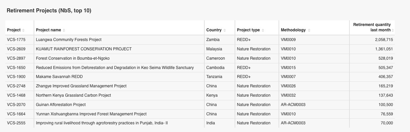Image resolution: width=410 pixels, height=132 pixels.
Task: Click the Cambodia country cell
Action: (215, 68)
